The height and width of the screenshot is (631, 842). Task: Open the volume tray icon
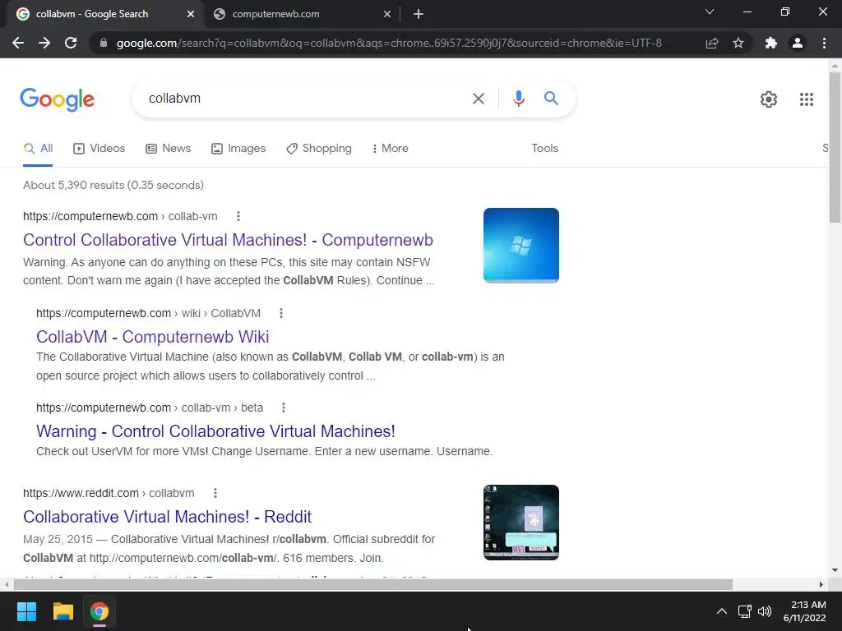[765, 611]
